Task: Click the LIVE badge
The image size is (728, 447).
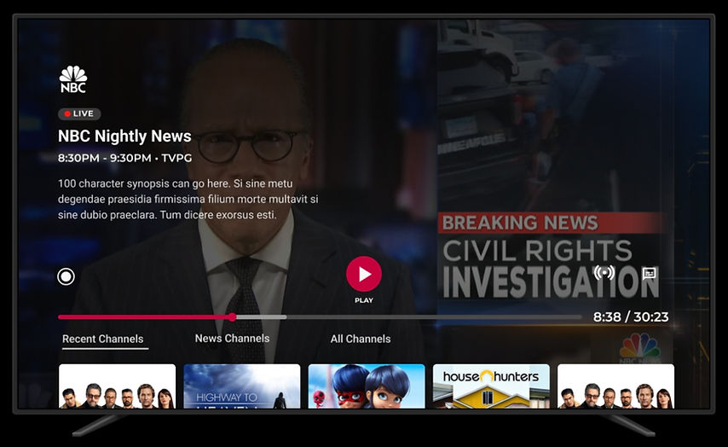Action: (79, 113)
